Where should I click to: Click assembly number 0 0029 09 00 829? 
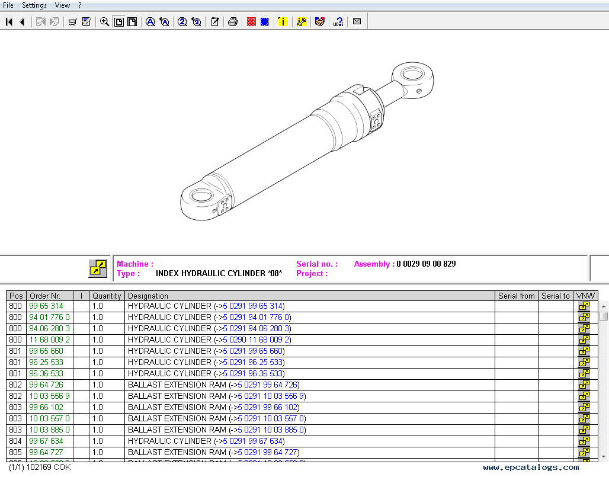(426, 264)
